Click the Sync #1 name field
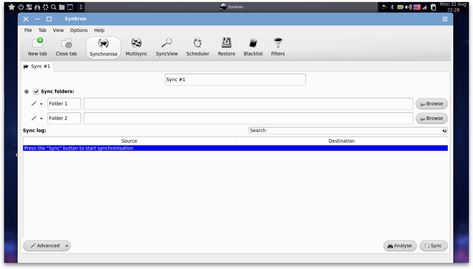Image resolution: width=473 pixels, height=269 pixels. pos(235,79)
